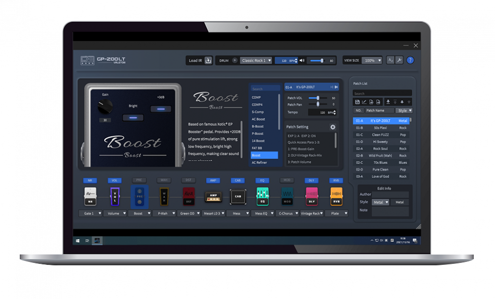Select the RVB reverb pedal icon
495x299 pixels.
coord(336,197)
